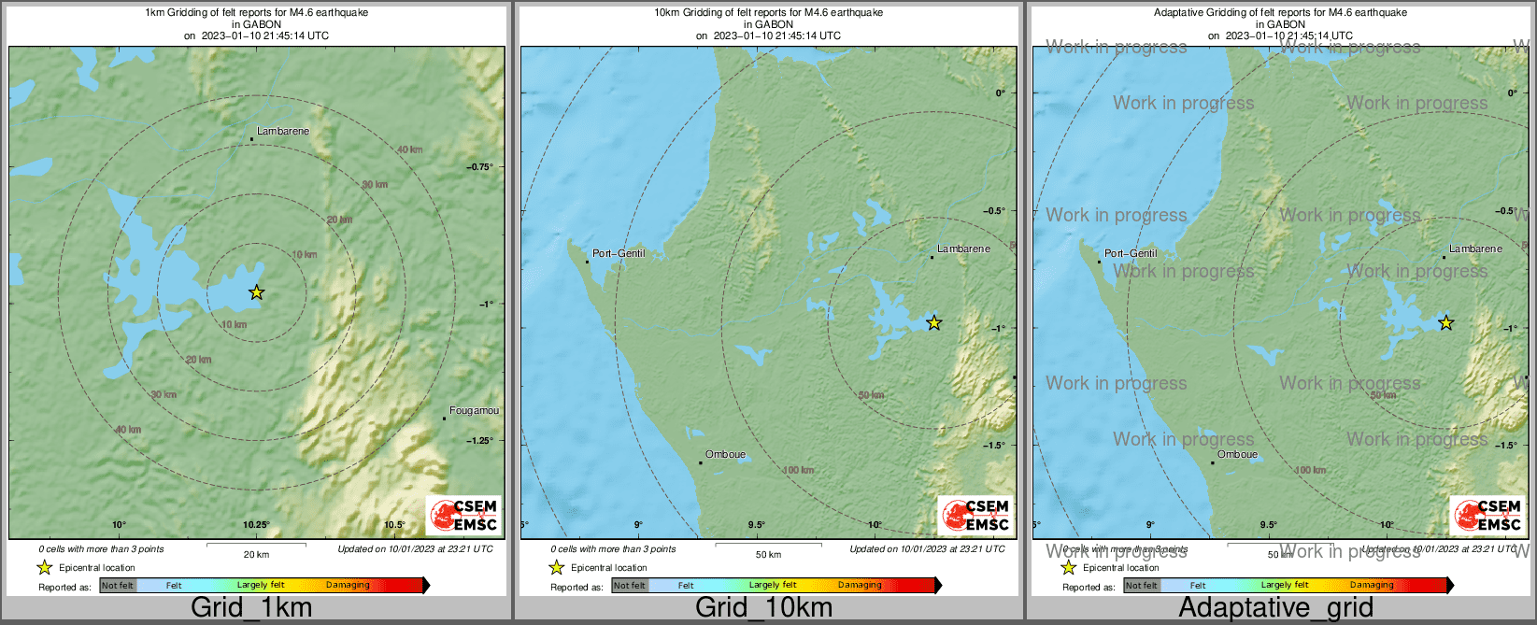Click the CSEM EMSC logo on the 10km map

tap(975, 515)
